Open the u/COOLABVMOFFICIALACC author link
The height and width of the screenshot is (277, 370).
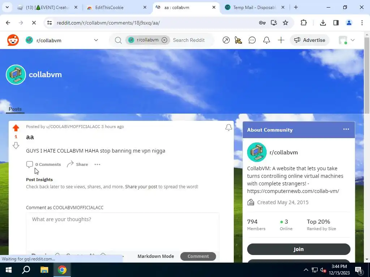[73, 127]
